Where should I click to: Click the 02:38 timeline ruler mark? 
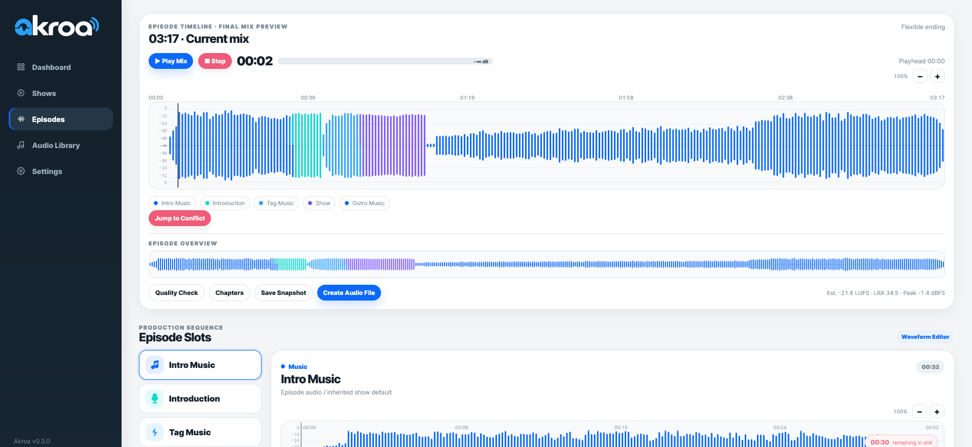pyautogui.click(x=786, y=97)
